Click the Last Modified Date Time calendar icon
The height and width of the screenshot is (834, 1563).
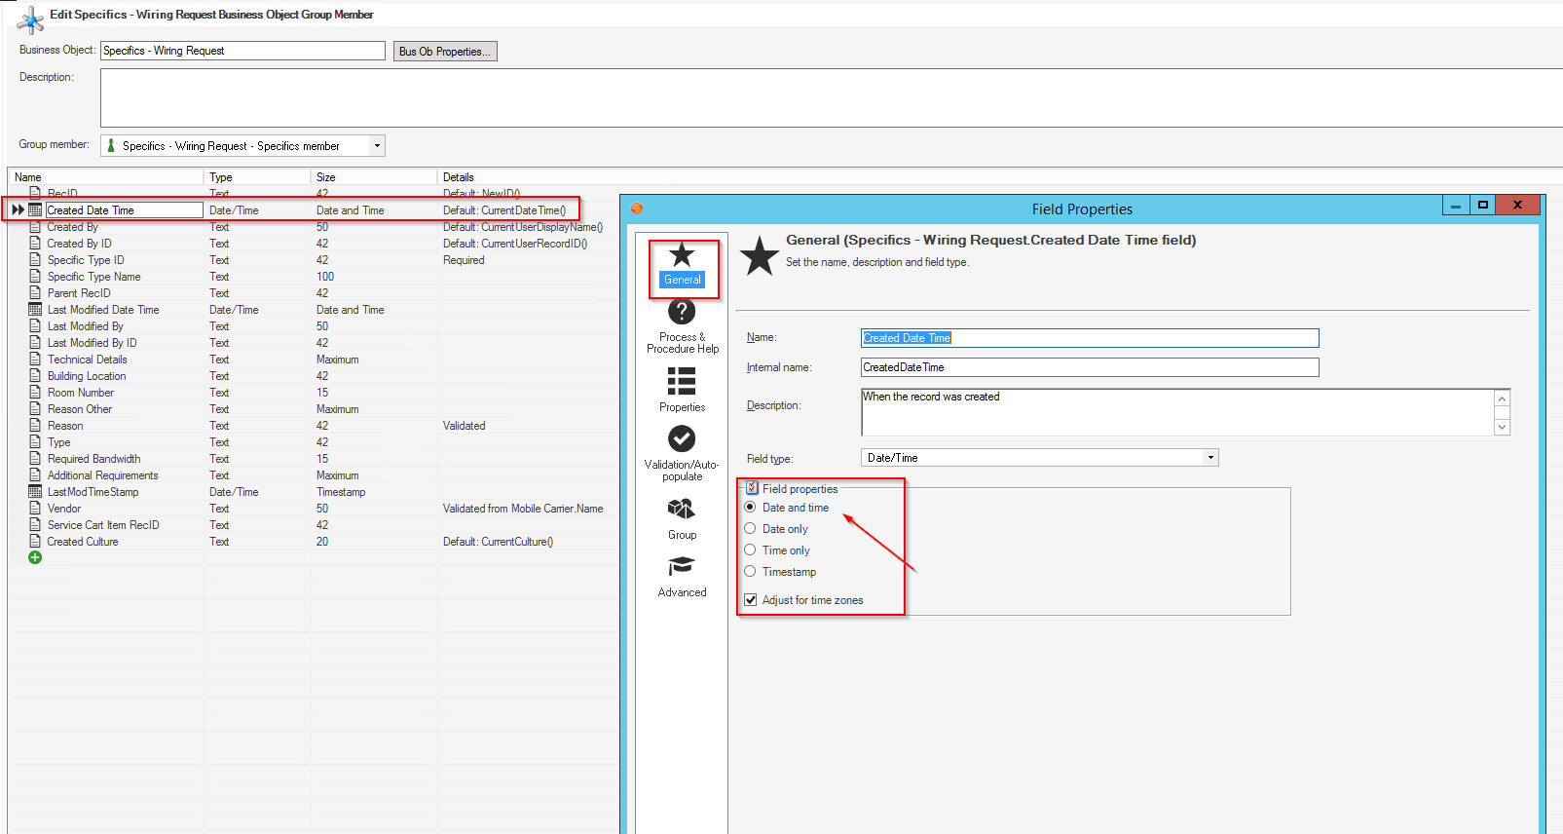35,310
